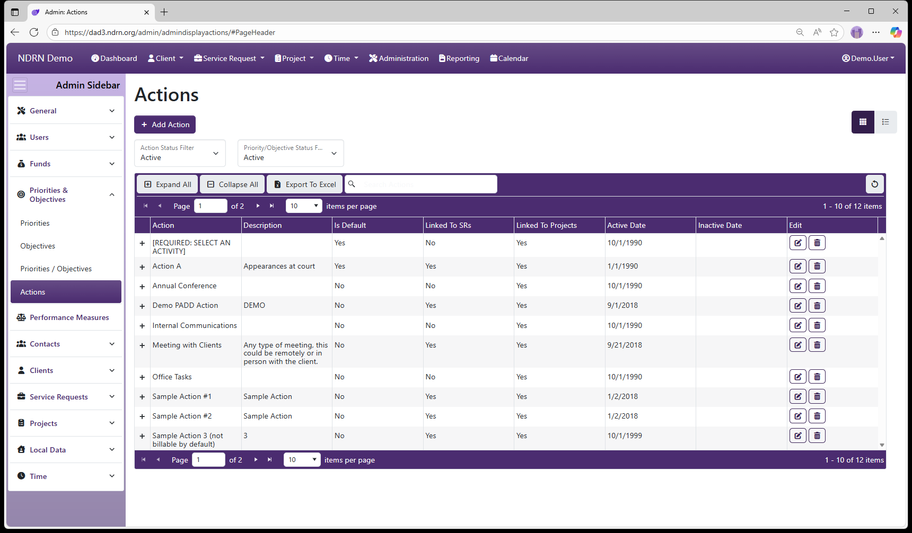
Task: Edit the Annual Conference action
Action: click(x=797, y=286)
